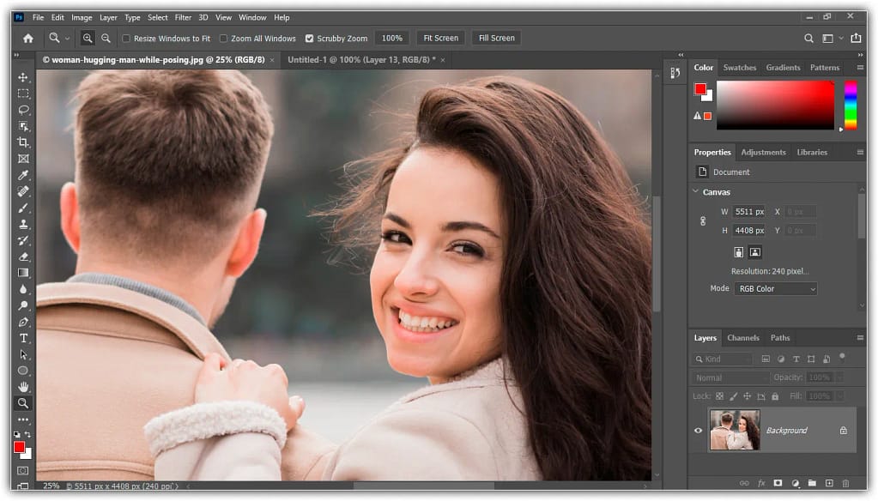The image size is (878, 501).
Task: Open the Kind filter dropdown in Layers
Action: coord(723,359)
